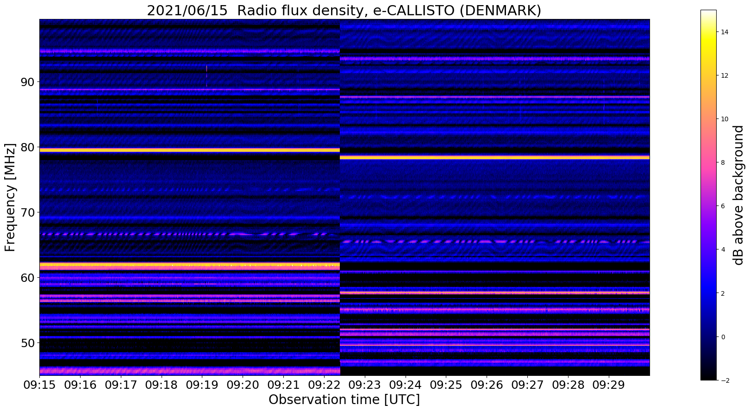This screenshot has height=411, width=750.
Task: Click the 70 MHz frequency tick label
Action: click(x=27, y=212)
